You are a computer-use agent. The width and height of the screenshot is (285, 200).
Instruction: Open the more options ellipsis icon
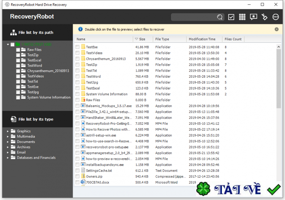point(275,17)
